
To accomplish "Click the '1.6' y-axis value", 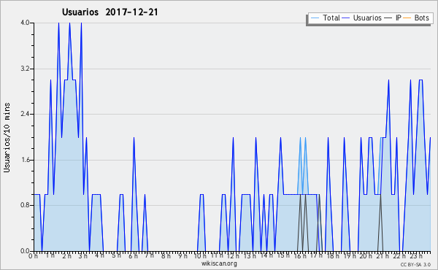I will coord(25,160).
